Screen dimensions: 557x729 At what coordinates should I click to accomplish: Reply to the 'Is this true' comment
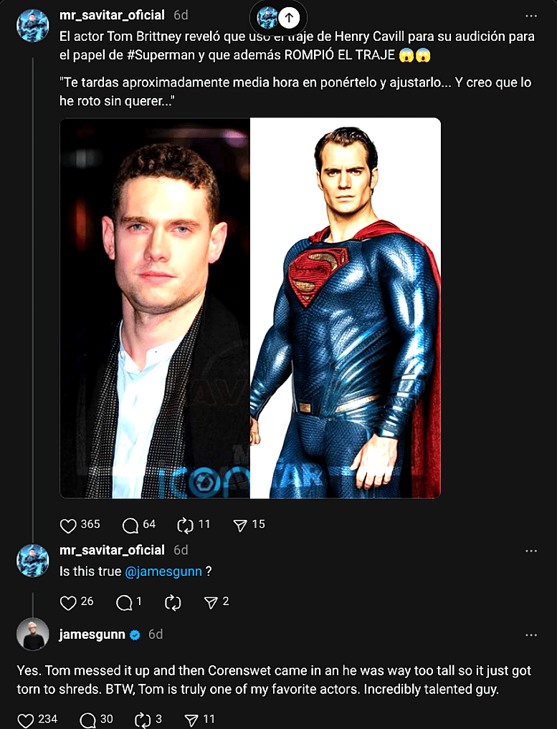point(123,603)
